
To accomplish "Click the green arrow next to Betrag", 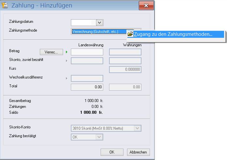I will (x=67, y=52).
